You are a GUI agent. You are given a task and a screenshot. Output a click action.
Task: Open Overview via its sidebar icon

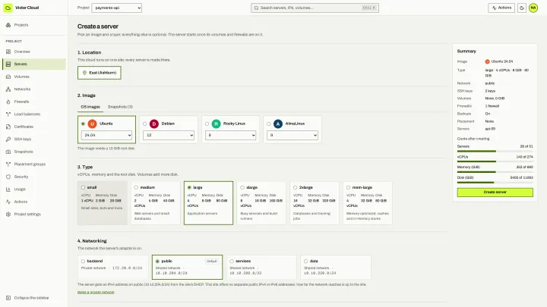pyautogui.click(x=8, y=52)
